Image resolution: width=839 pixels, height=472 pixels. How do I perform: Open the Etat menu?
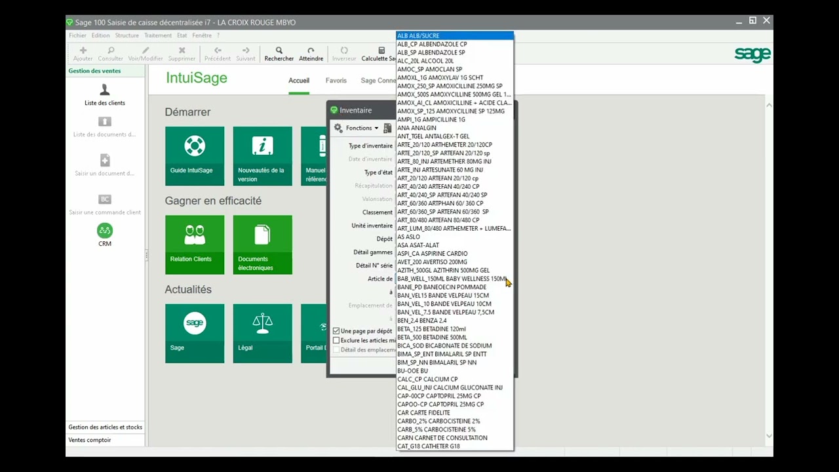(x=182, y=35)
